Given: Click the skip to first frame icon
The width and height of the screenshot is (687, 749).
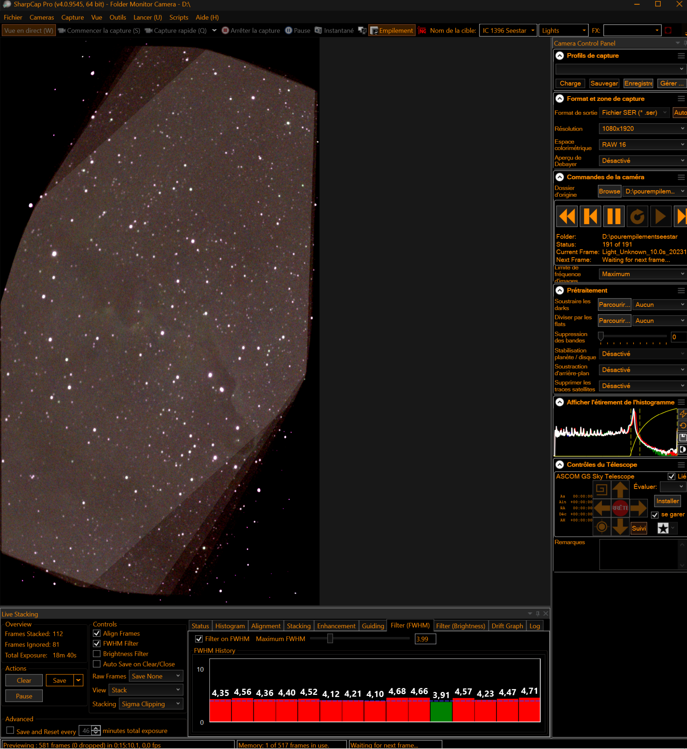Looking at the screenshot, I should (x=590, y=216).
